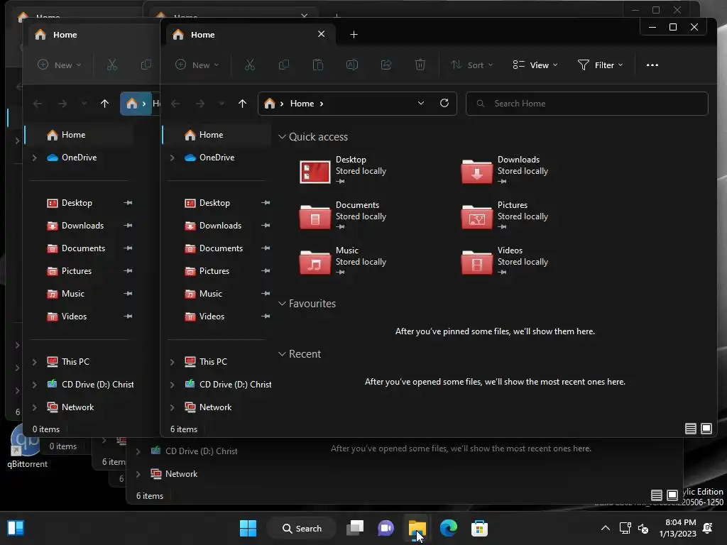Click the Windows Start button
Viewport: 727px width, 545px height.
[x=248, y=528]
